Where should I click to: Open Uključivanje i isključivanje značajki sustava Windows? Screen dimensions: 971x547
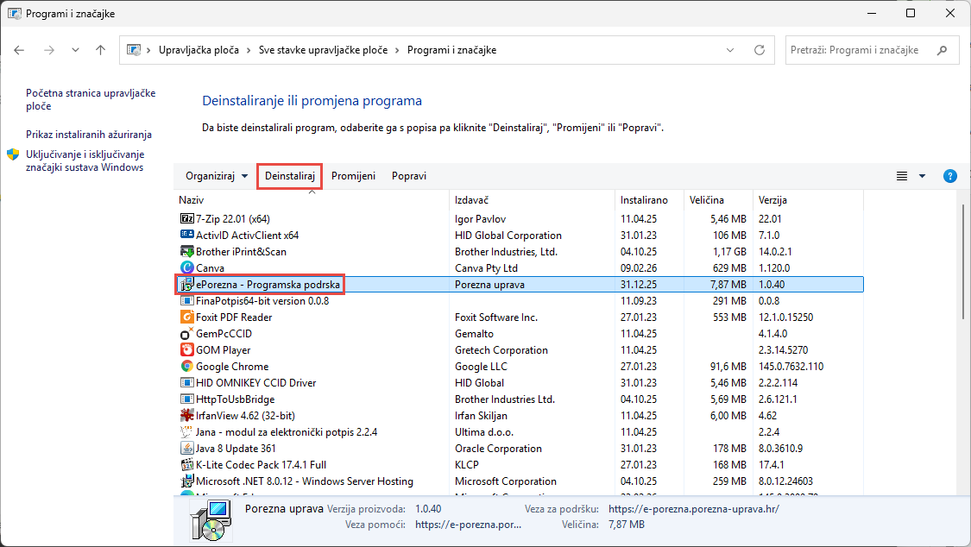tap(85, 160)
